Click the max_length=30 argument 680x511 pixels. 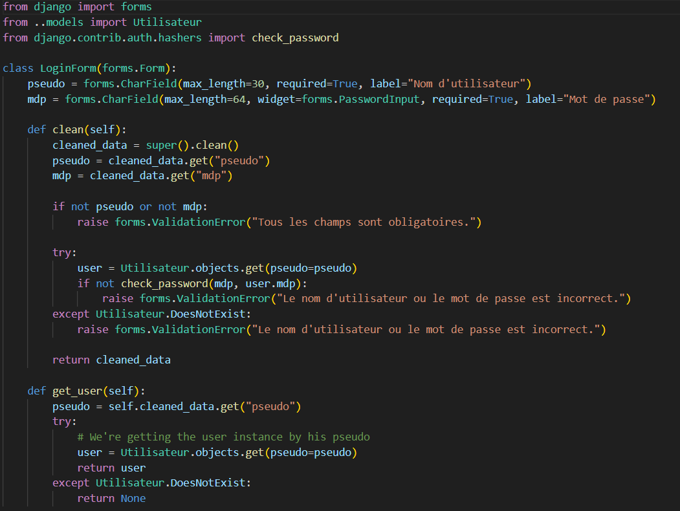tap(225, 83)
